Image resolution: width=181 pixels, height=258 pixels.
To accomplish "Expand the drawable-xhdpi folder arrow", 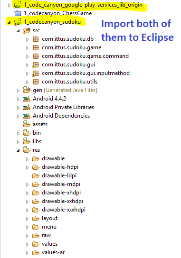I will (28, 193).
